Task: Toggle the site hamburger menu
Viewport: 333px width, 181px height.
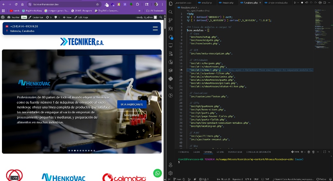Action: tap(155, 29)
